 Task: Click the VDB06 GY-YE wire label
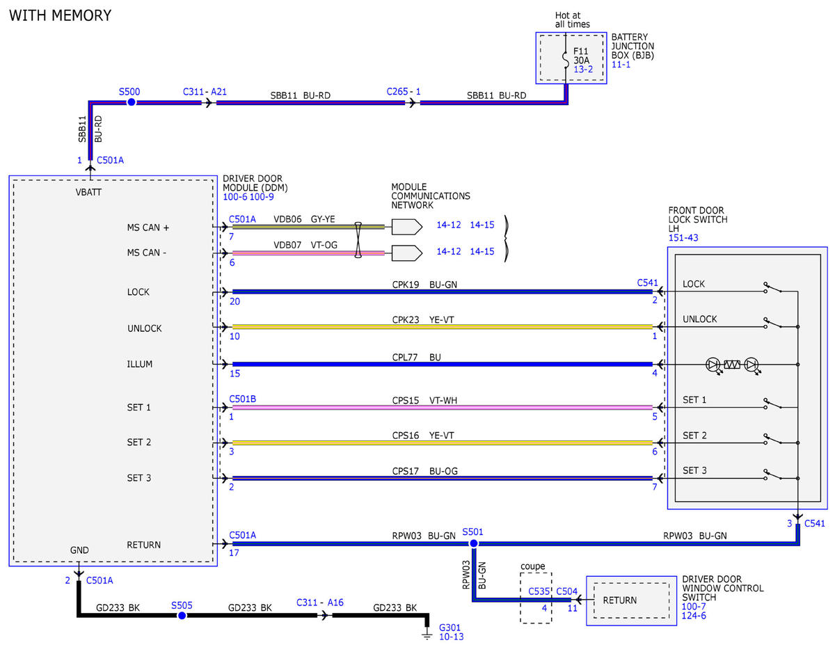(x=304, y=218)
